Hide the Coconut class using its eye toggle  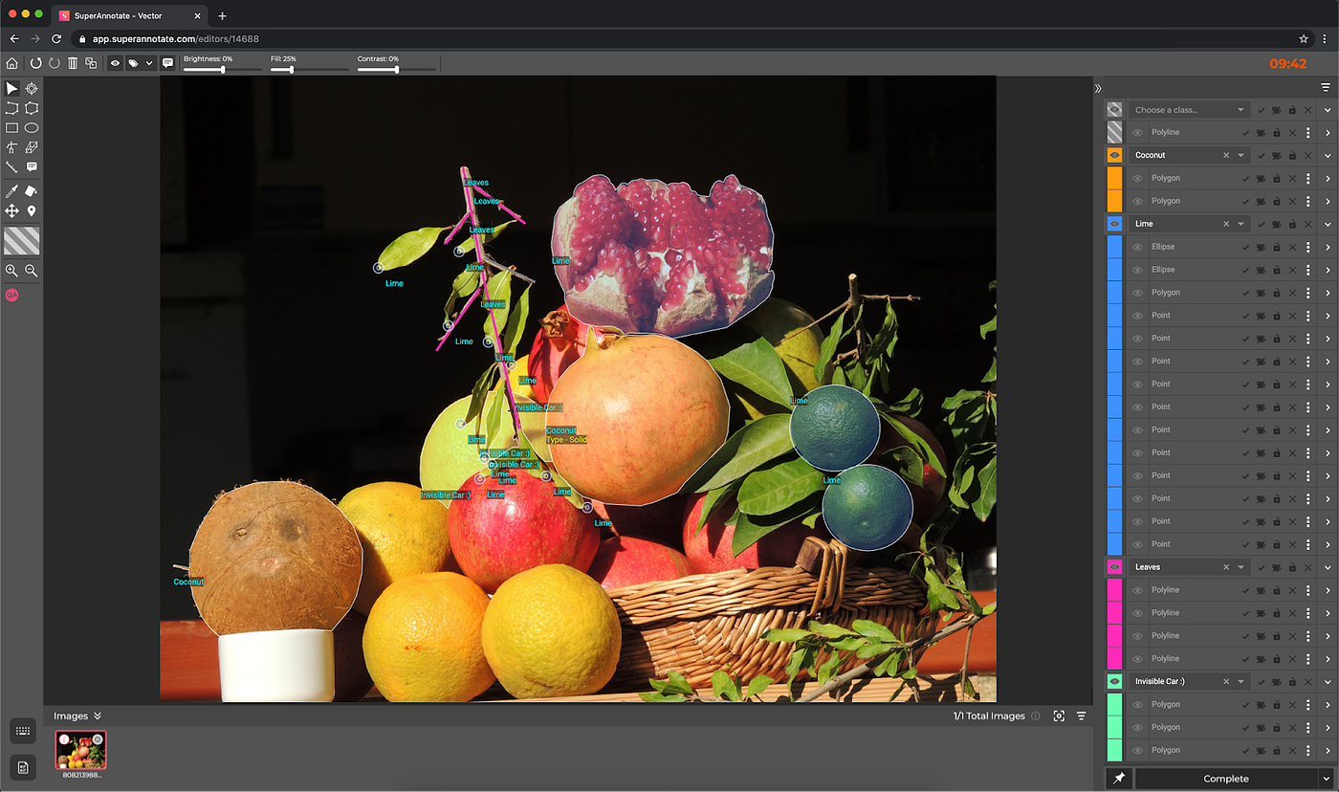coord(1114,155)
